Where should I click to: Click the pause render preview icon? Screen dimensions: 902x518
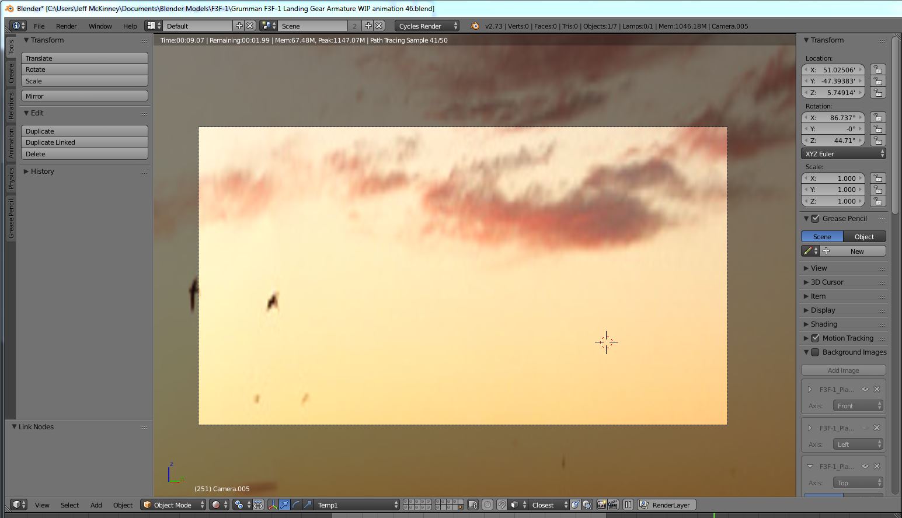(628, 505)
